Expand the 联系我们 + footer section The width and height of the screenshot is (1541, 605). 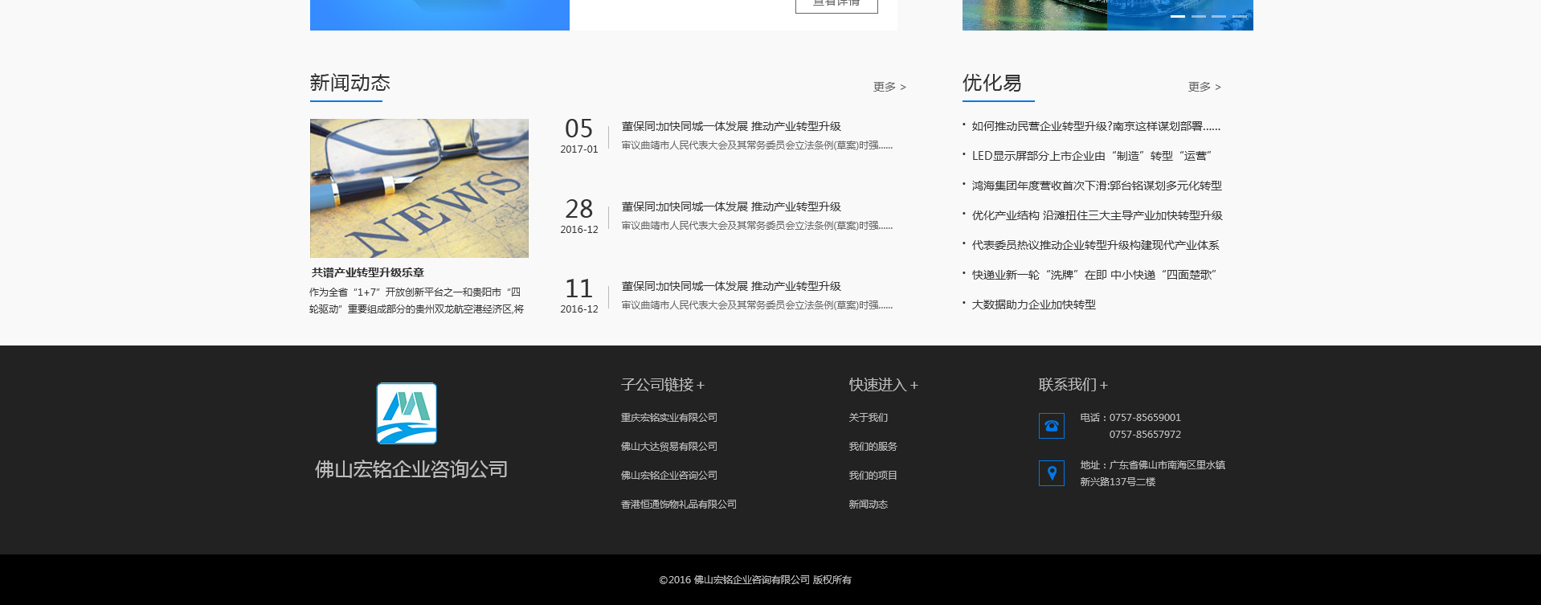(1073, 385)
